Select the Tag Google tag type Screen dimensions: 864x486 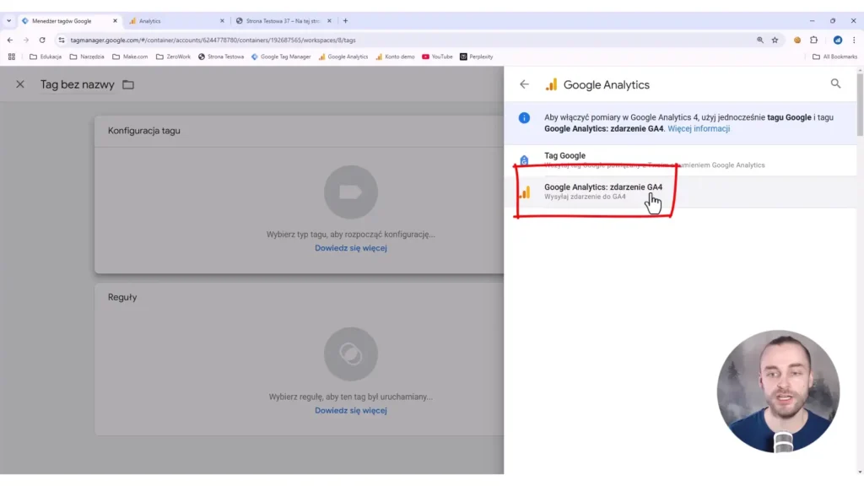[x=680, y=159]
